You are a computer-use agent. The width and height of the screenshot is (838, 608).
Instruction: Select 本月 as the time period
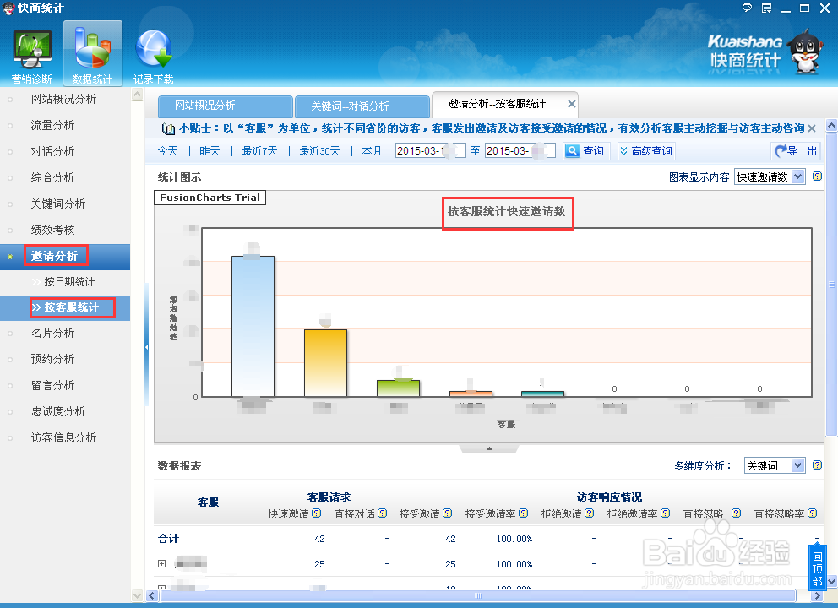point(371,150)
